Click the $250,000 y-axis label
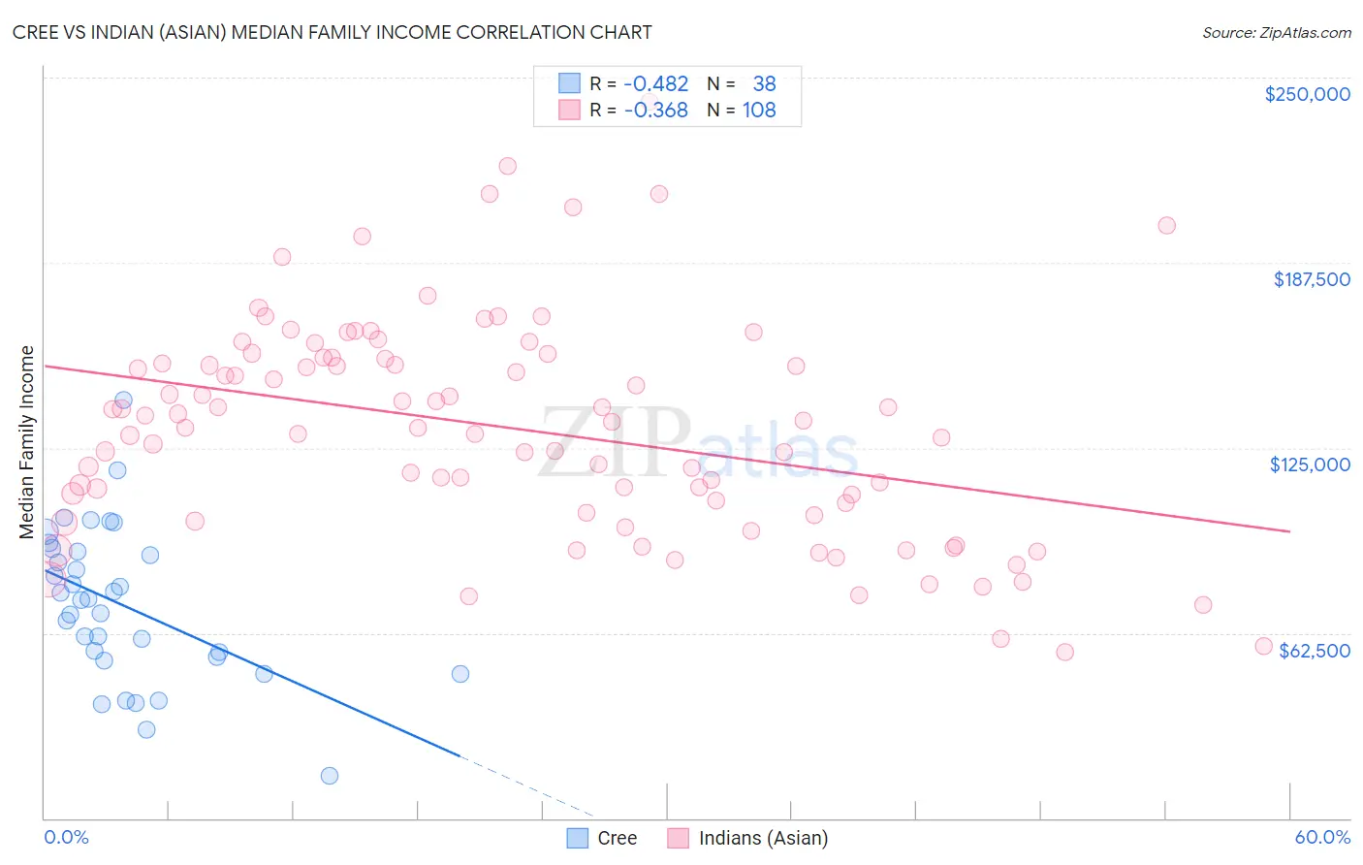 tap(1307, 94)
